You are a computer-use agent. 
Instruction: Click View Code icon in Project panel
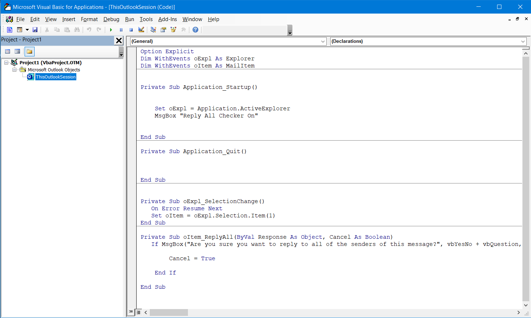click(7, 51)
